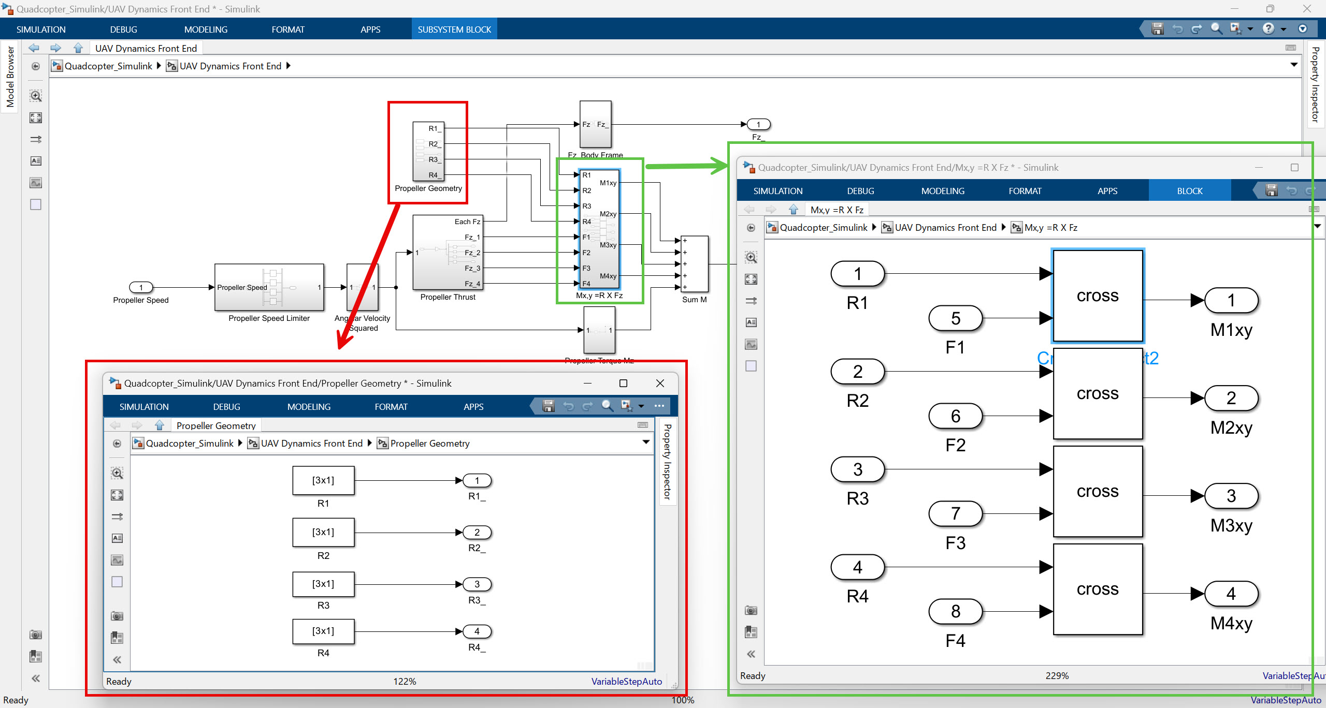Click the Redo arrow in the main window toolbar
Screen dimensions: 1326x708
click(1197, 29)
